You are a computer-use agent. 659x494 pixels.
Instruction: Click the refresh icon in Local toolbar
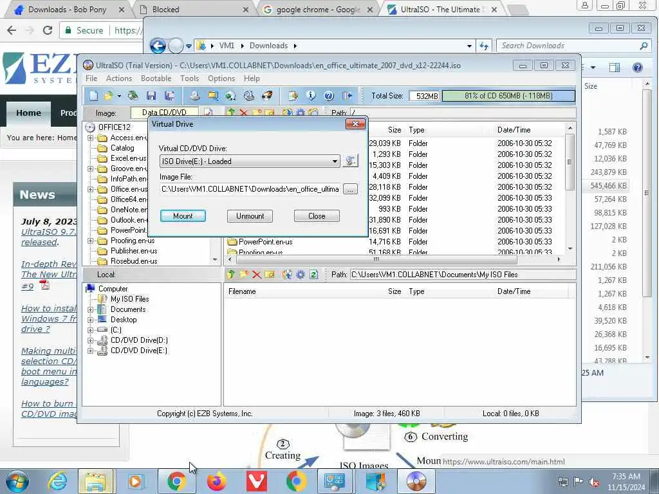point(313,275)
